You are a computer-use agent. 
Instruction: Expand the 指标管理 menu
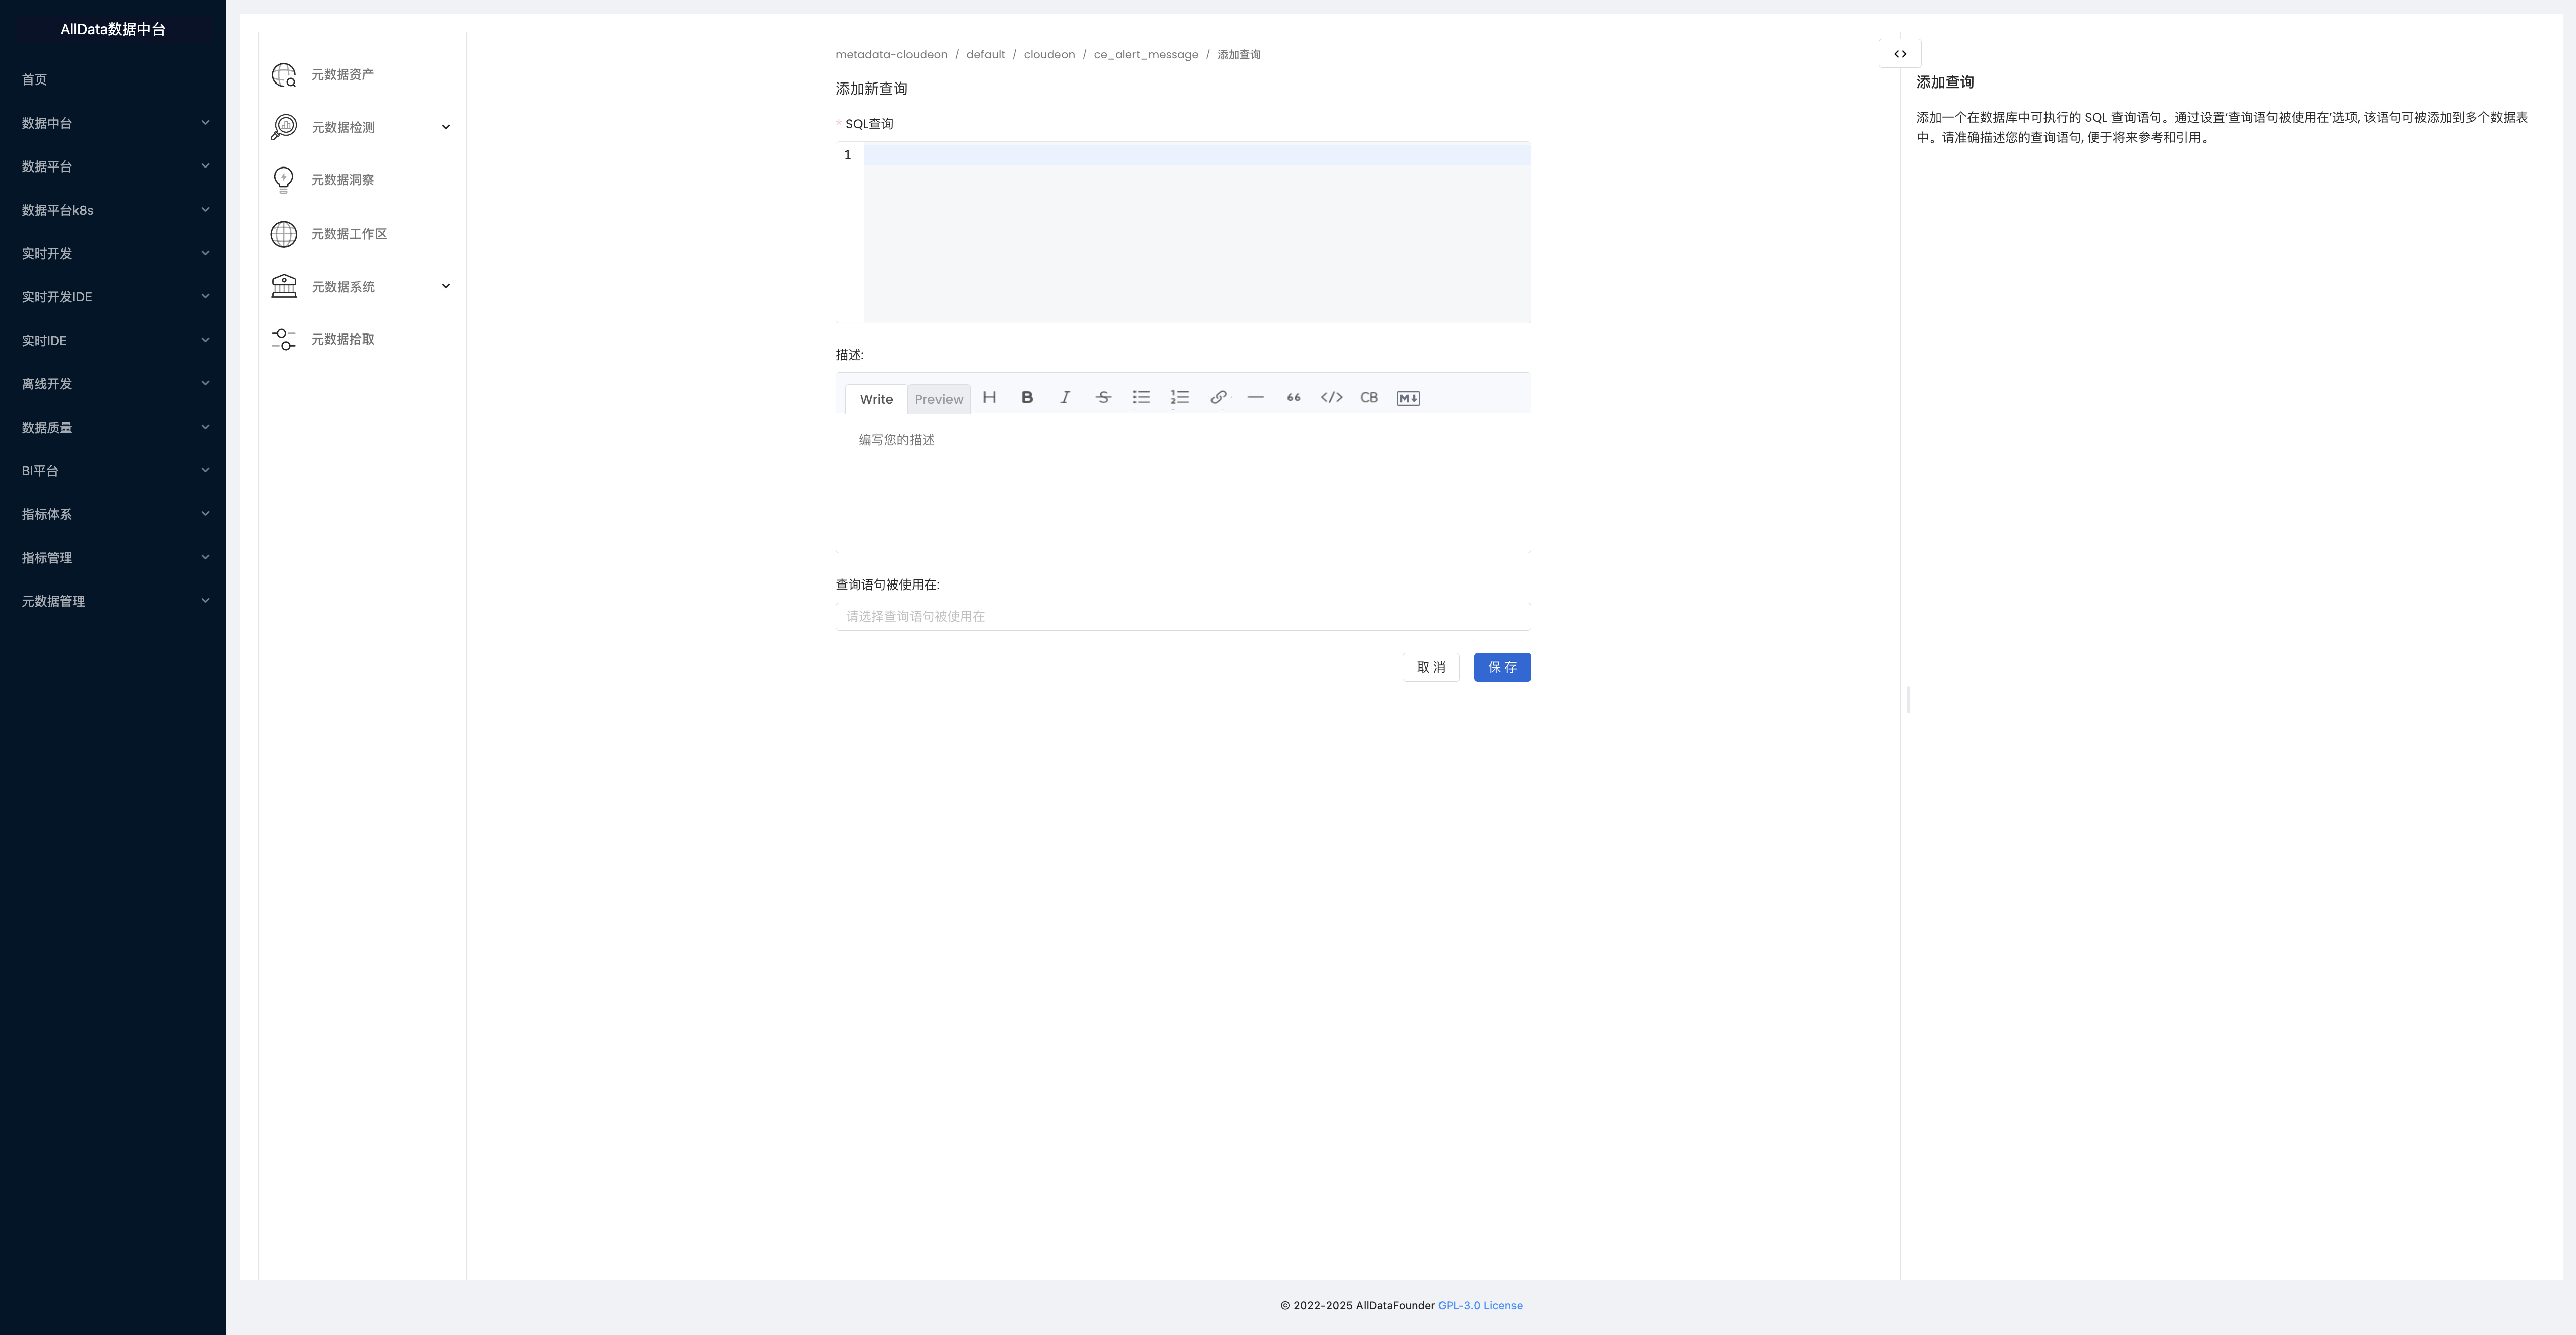point(113,557)
